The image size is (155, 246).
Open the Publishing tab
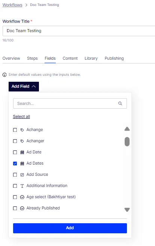(114, 58)
